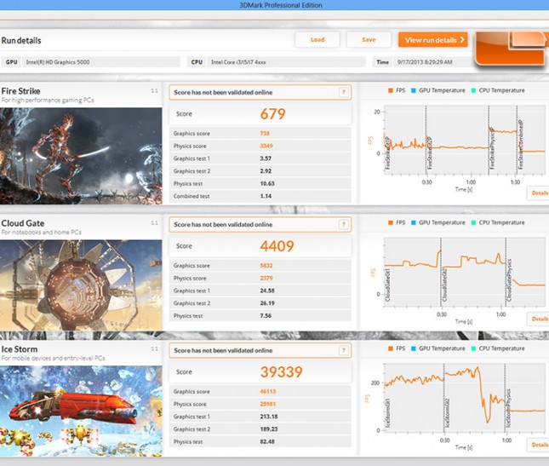Click the Fire Strike score 679
The height and width of the screenshot is (466, 549).
coord(272,114)
